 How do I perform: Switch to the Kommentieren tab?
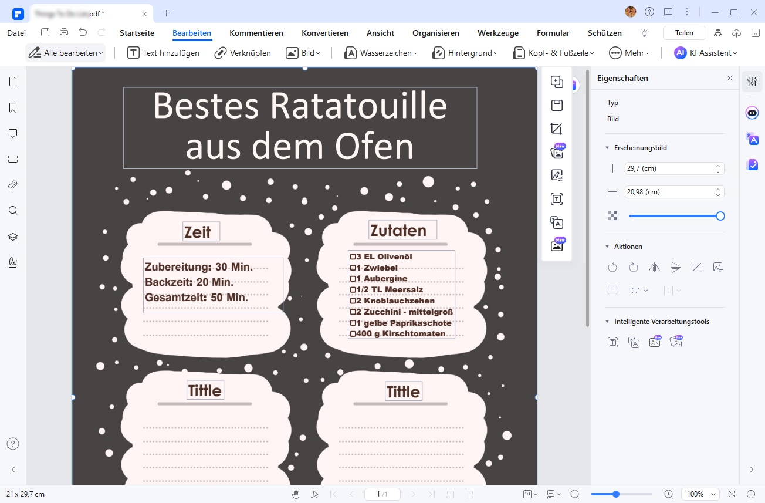point(256,33)
